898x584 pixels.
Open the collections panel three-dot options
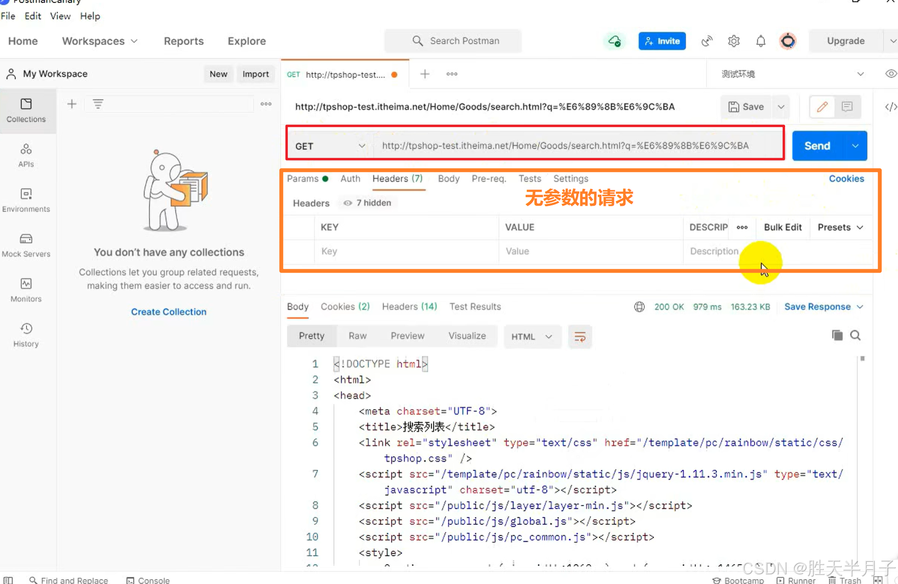click(266, 104)
